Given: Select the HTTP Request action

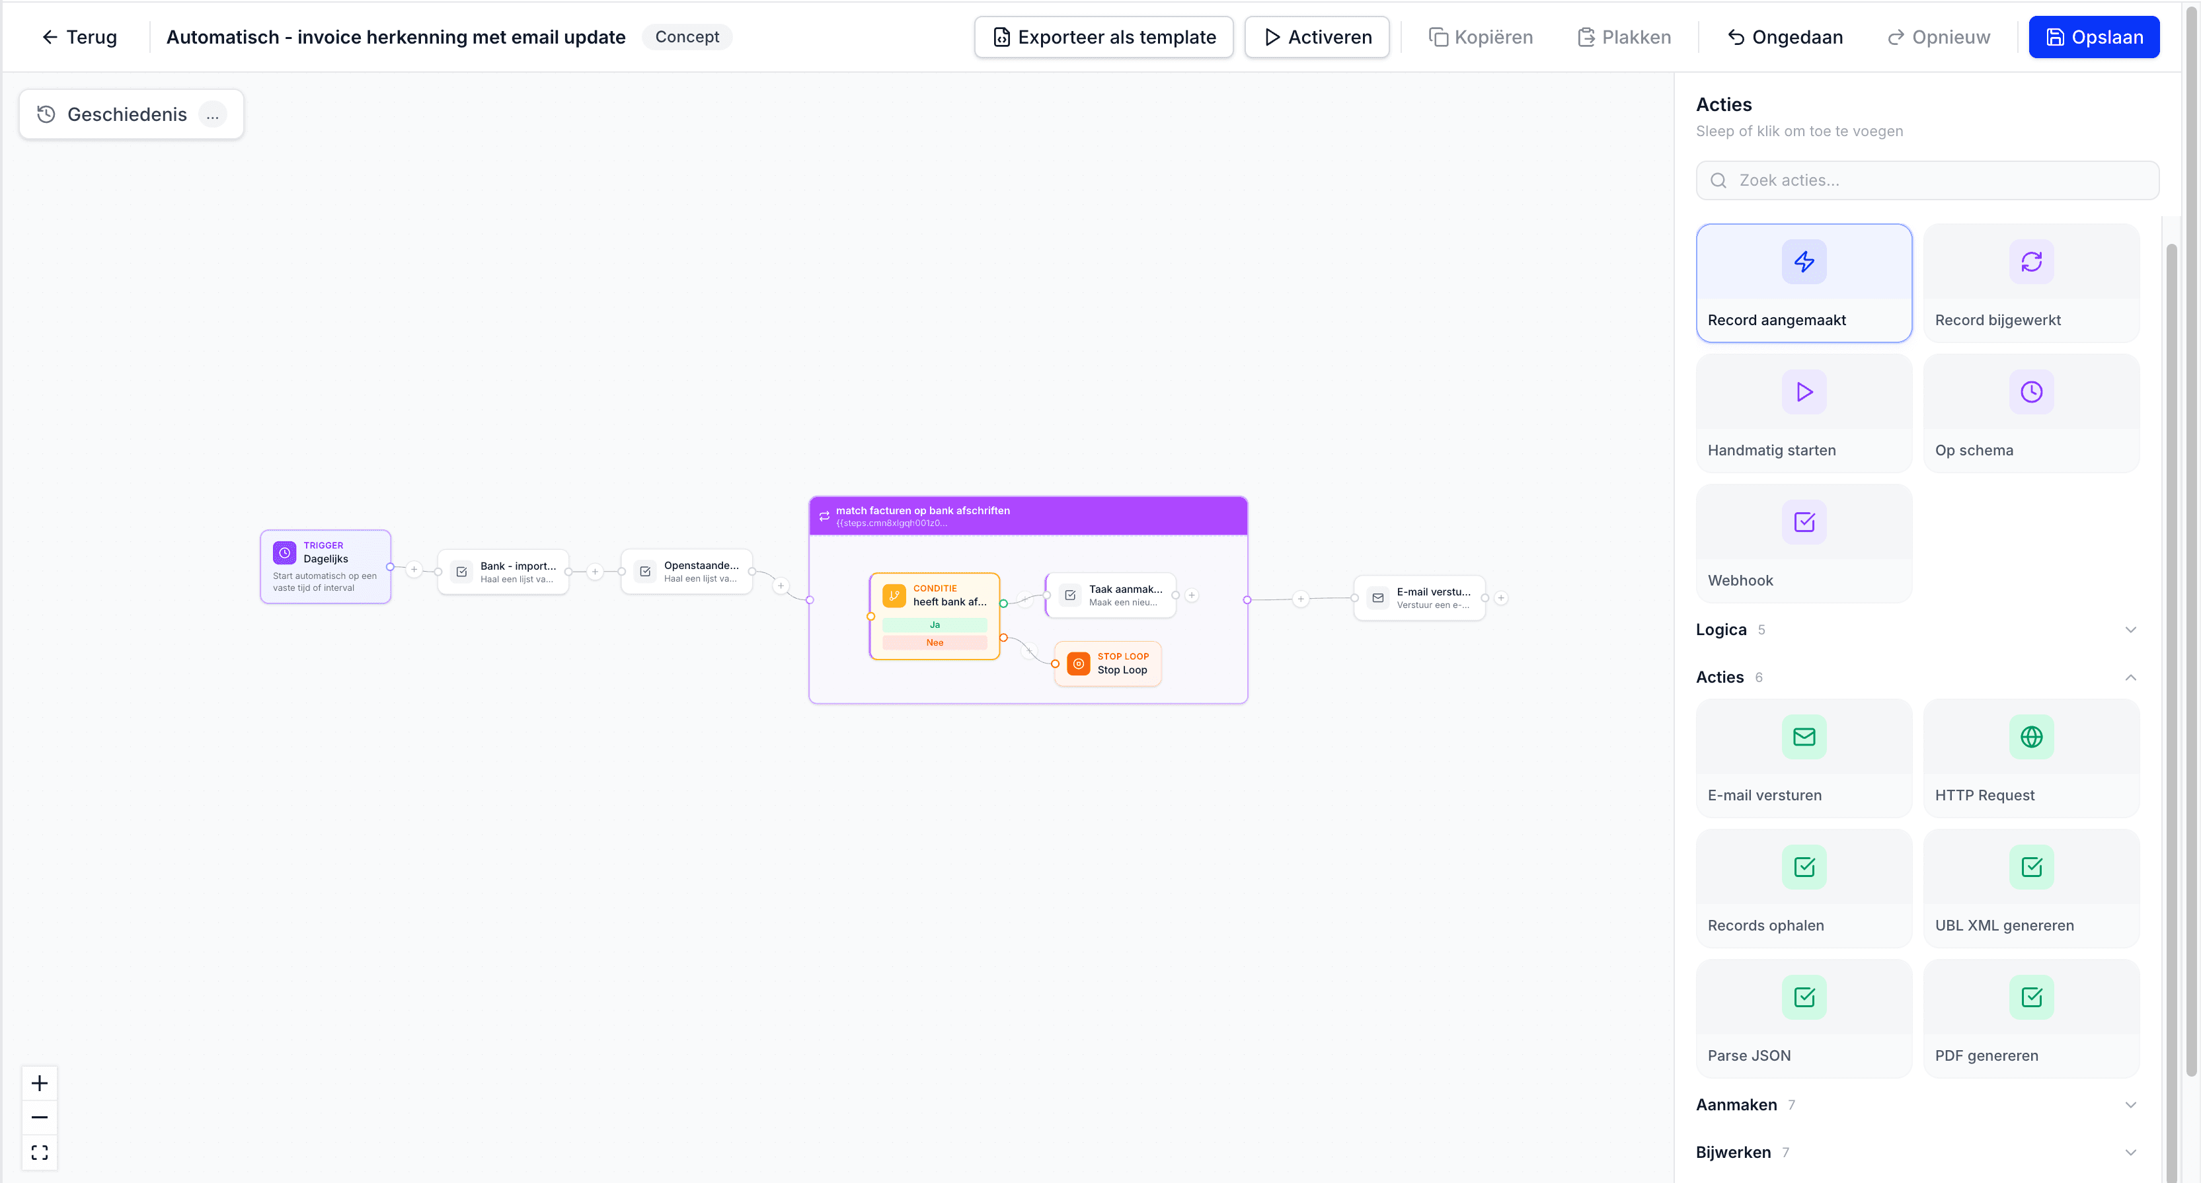Looking at the screenshot, I should point(2032,757).
